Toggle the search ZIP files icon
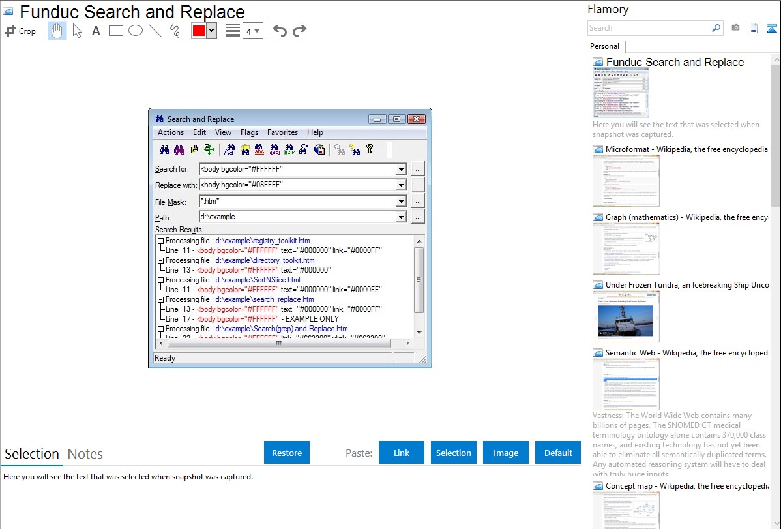 click(289, 149)
